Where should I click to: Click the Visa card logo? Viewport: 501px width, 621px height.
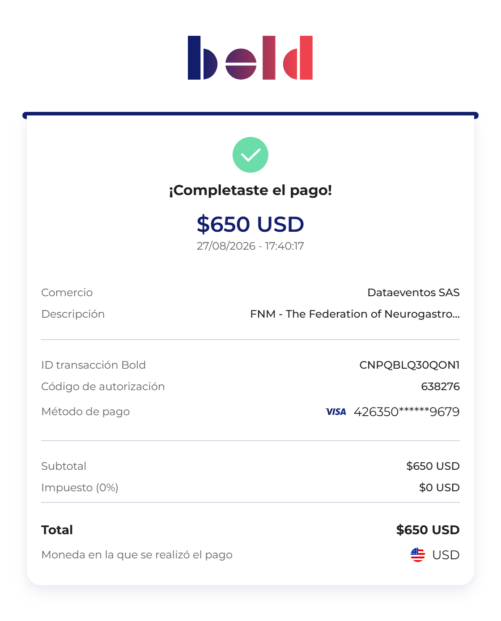coord(336,412)
